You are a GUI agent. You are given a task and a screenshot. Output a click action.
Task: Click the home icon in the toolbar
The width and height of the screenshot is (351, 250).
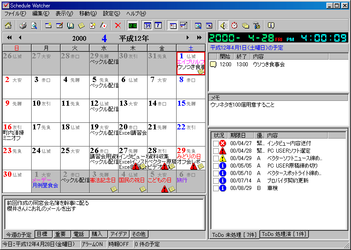[8, 25]
